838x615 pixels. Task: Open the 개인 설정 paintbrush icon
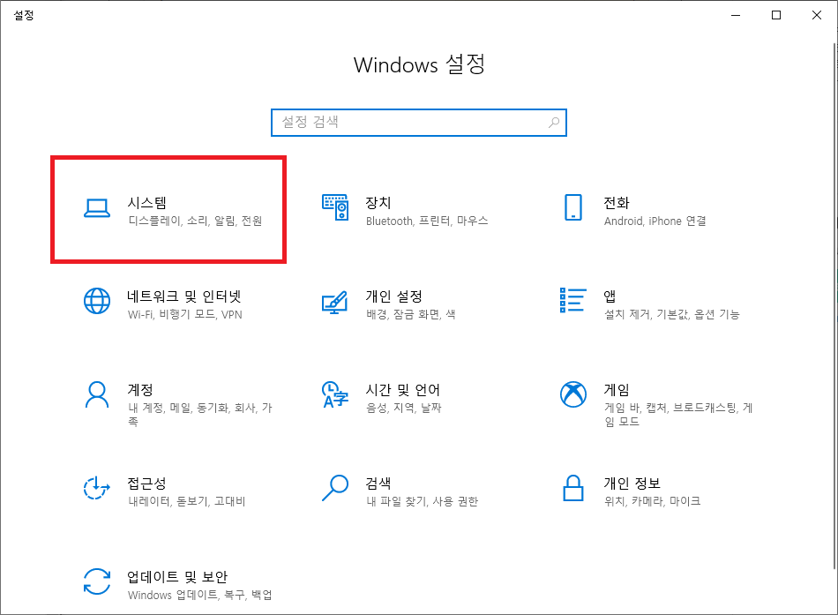tap(335, 302)
